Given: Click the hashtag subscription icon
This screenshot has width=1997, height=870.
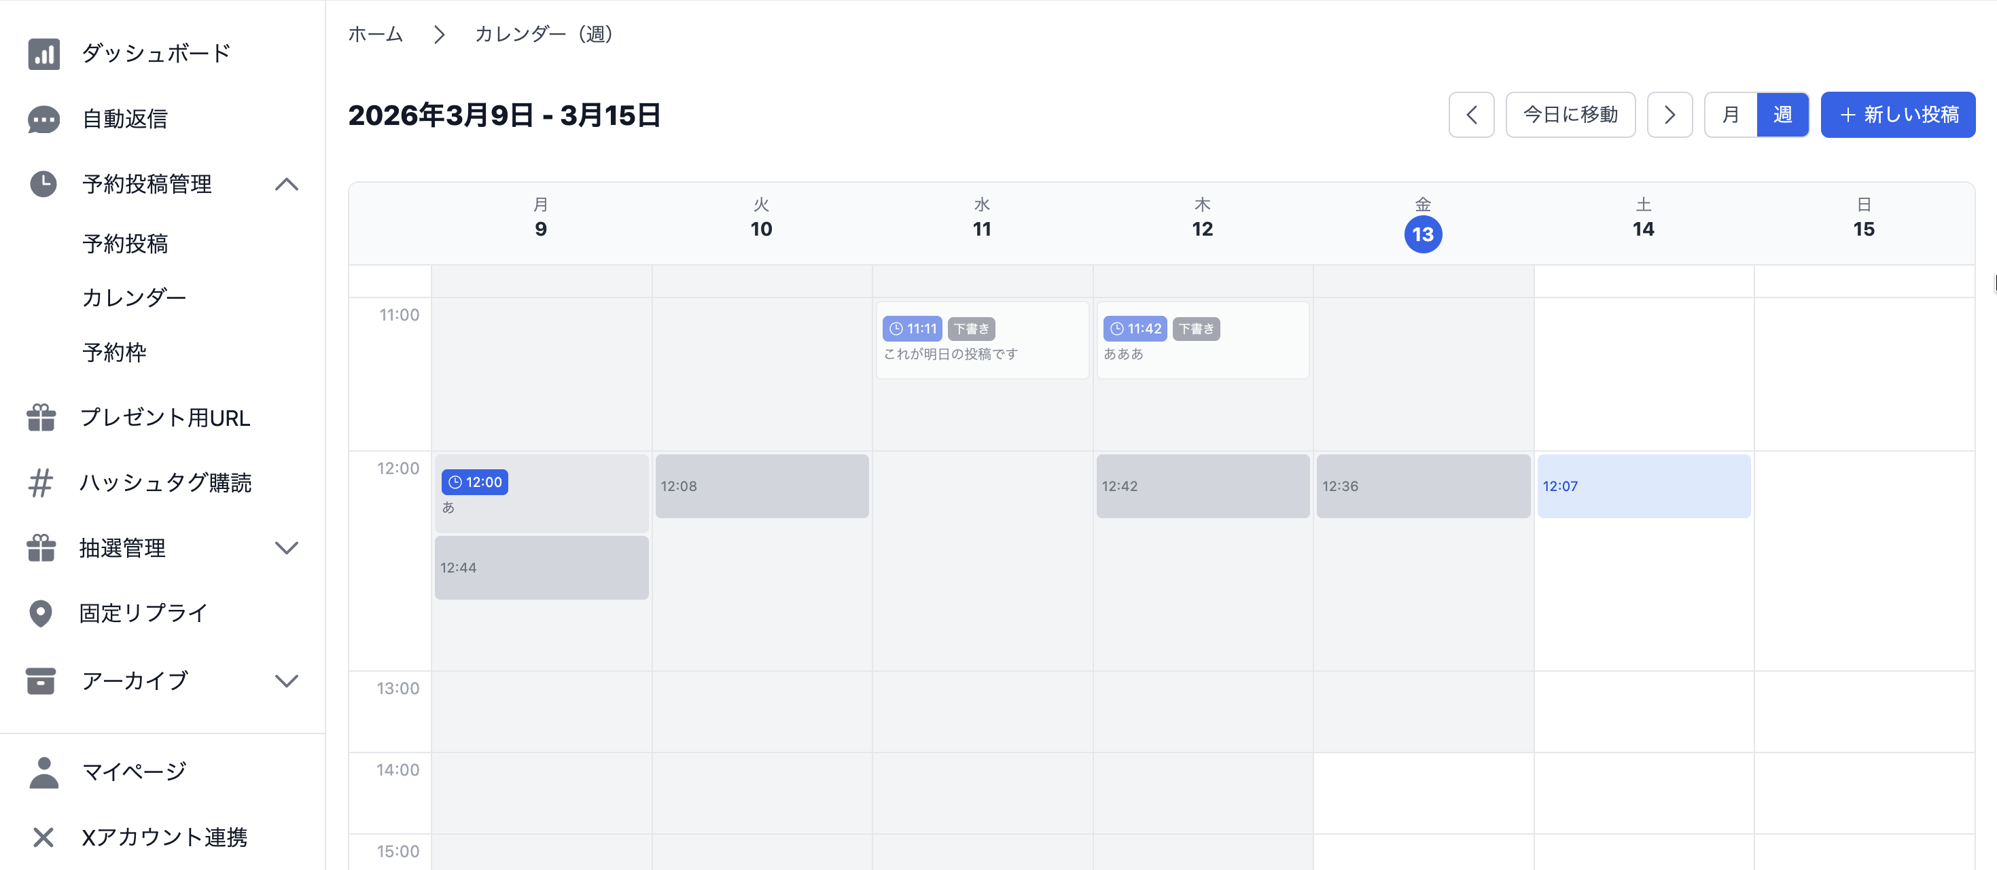Looking at the screenshot, I should (x=40, y=483).
